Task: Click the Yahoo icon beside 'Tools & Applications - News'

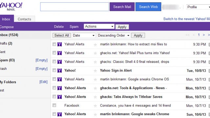Action: 60,88
